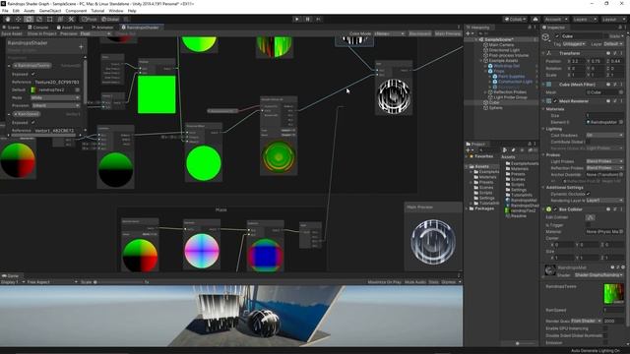Select the Rect tool in toolbar
Image resolution: width=630 pixels, height=354 pixels.
click(x=50, y=19)
